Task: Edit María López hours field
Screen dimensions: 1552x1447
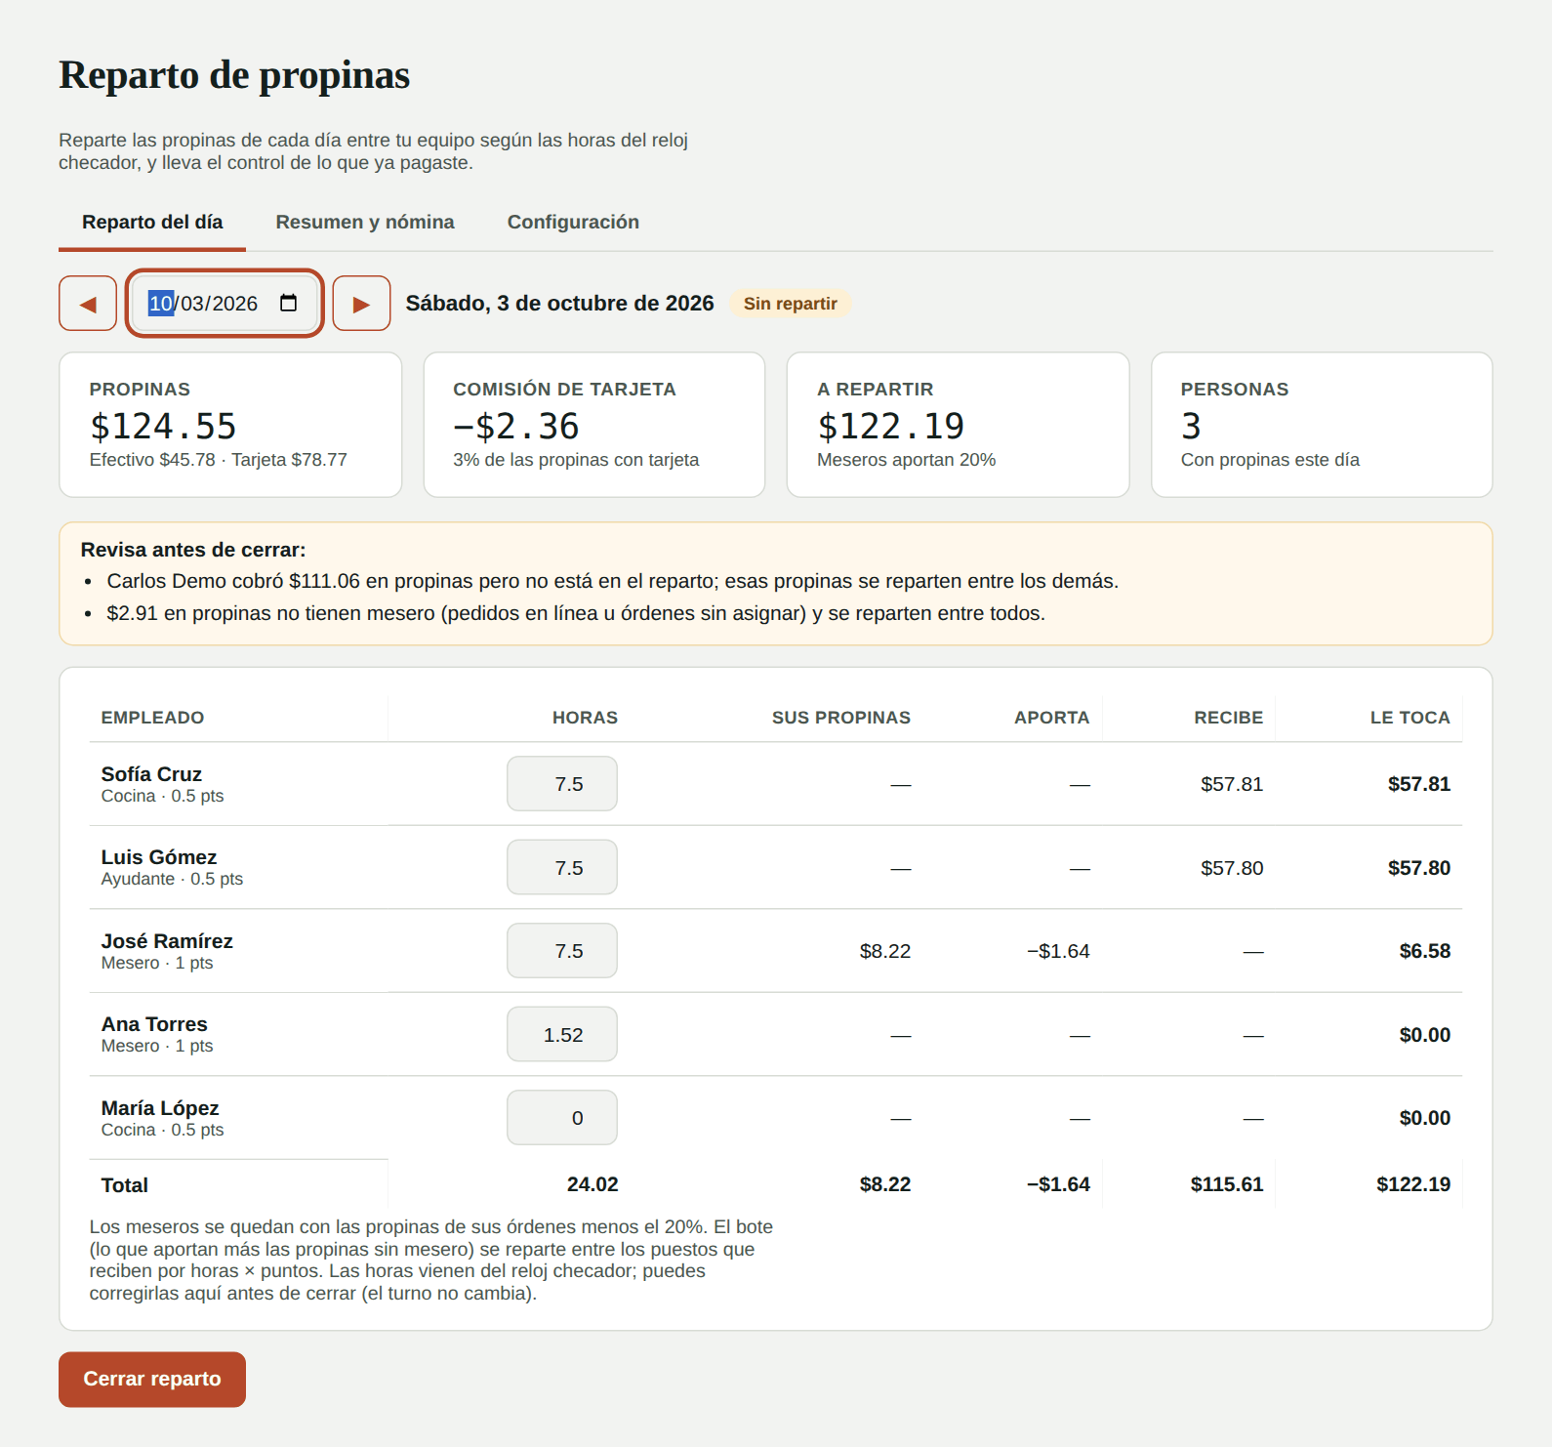Action: point(562,1118)
